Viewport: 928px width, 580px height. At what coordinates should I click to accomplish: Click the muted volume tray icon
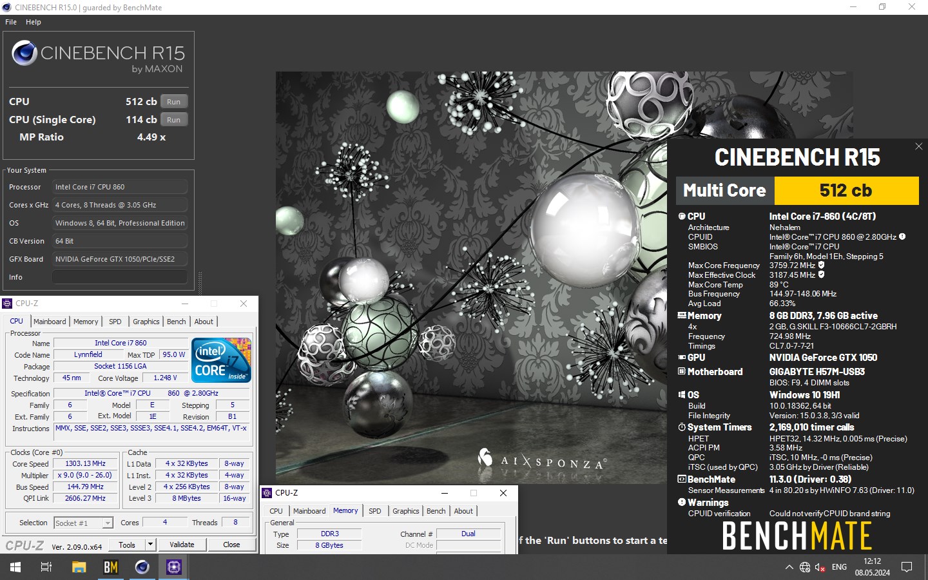pos(820,567)
